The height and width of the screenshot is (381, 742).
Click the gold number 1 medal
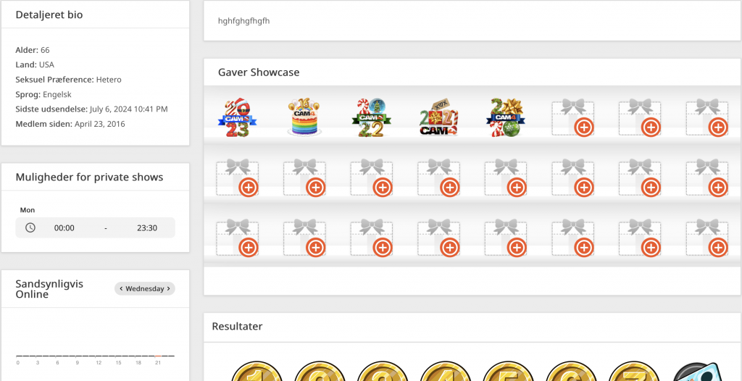coord(257,372)
